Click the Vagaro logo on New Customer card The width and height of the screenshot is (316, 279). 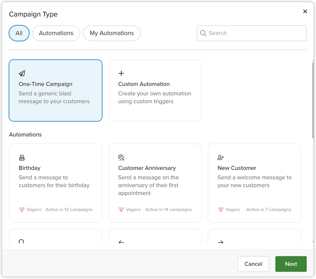click(221, 210)
